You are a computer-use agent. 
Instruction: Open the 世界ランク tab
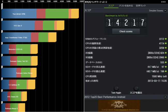[141, 6]
